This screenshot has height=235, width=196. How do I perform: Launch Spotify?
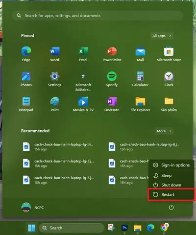(x=112, y=79)
